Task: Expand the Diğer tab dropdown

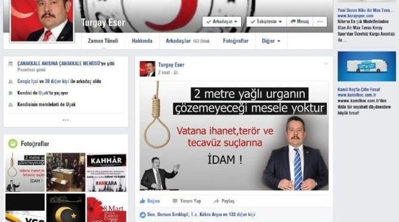Action: click(x=271, y=41)
